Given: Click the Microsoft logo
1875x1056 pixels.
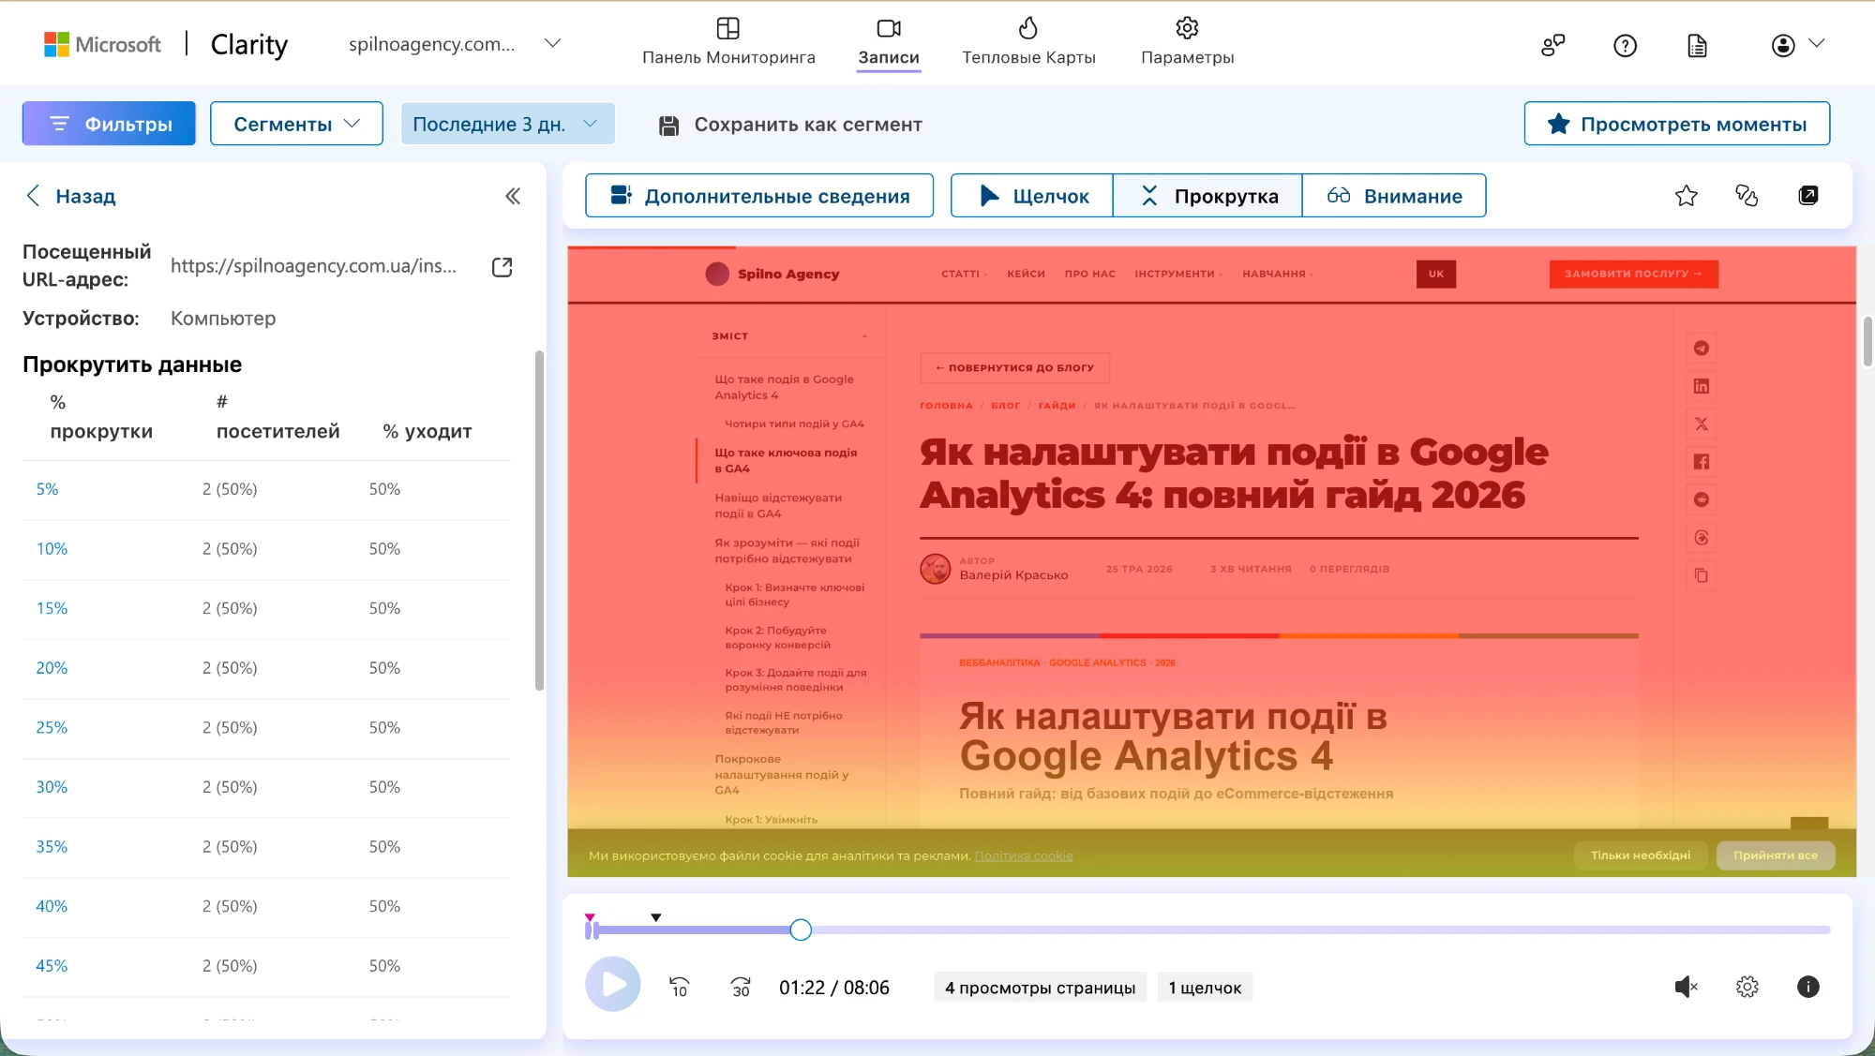Looking at the screenshot, I should point(102,44).
